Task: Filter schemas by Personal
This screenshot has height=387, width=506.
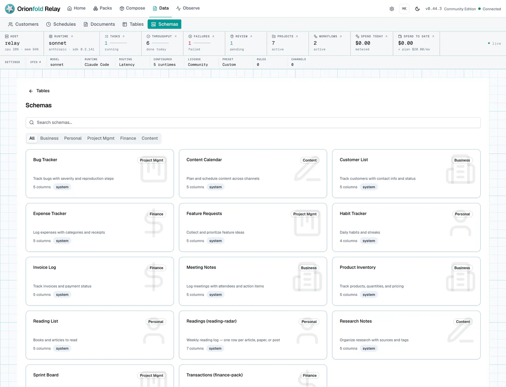Action: pos(73,138)
